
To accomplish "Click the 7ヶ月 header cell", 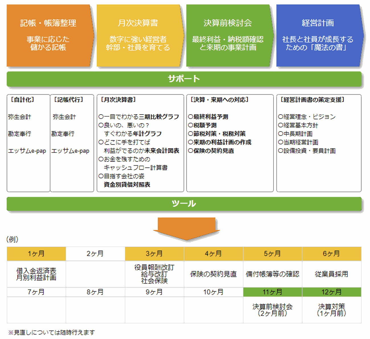I will (x=36, y=292).
